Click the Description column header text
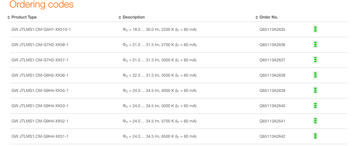The image size is (364, 146). click(134, 17)
